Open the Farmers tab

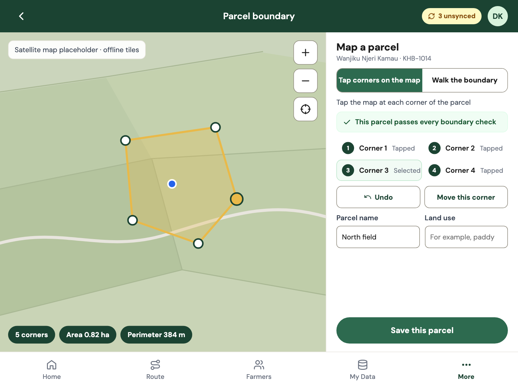coord(259,370)
